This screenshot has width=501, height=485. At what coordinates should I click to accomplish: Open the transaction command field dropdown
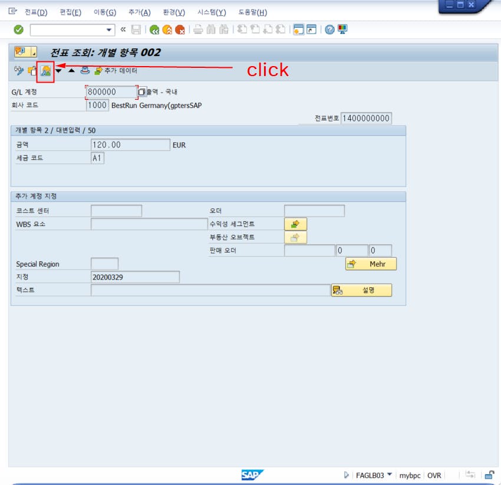pos(109,30)
